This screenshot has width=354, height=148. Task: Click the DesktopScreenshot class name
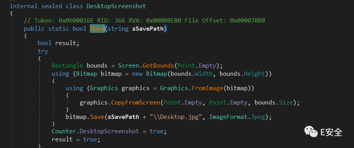point(116,6)
